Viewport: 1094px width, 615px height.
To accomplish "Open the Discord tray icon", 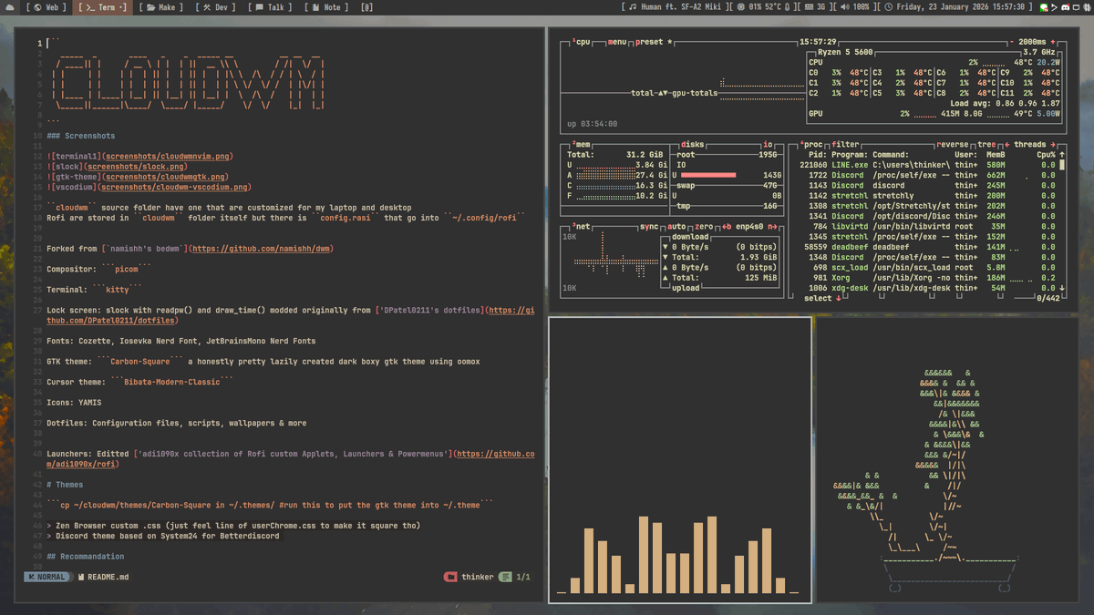I will [x=1065, y=7].
